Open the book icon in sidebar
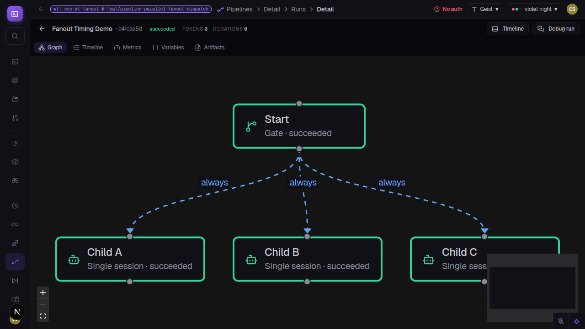Viewport: 585px width, 329px height. pyautogui.click(x=15, y=143)
